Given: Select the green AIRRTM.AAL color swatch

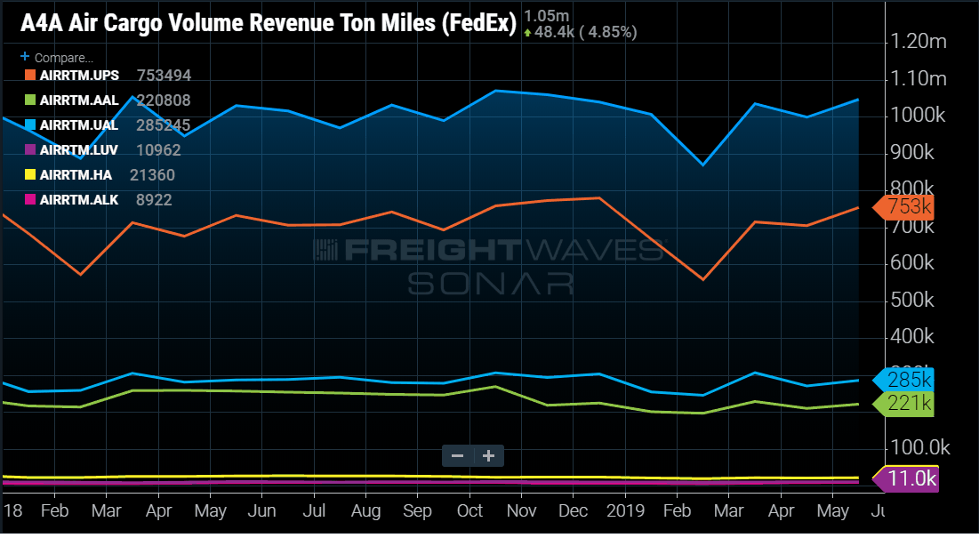Looking at the screenshot, I should click(30, 100).
